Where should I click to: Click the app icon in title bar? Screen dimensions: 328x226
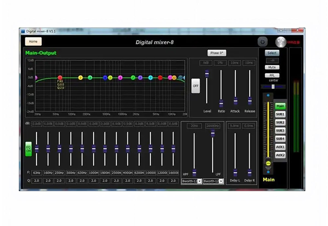pyautogui.click(x=22, y=31)
